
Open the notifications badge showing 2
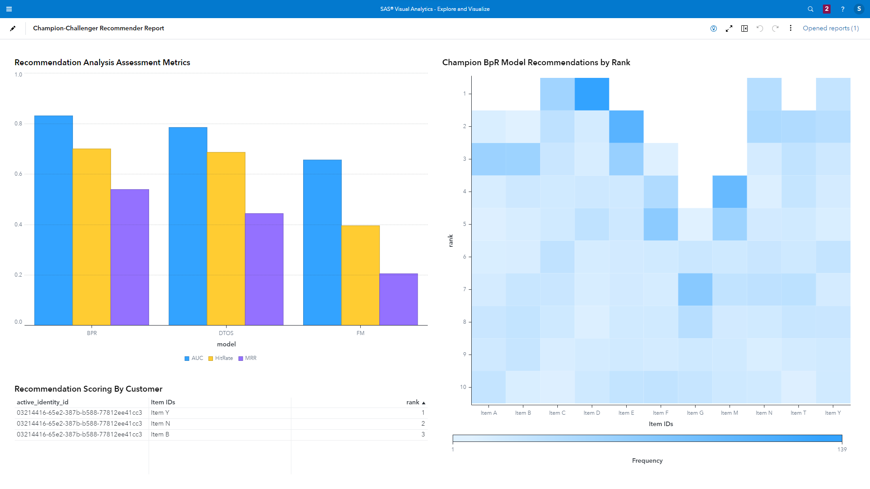pyautogui.click(x=826, y=9)
